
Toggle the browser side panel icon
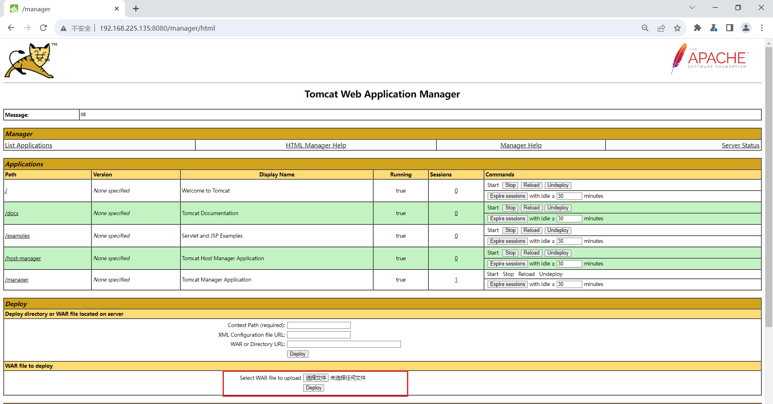click(x=730, y=28)
